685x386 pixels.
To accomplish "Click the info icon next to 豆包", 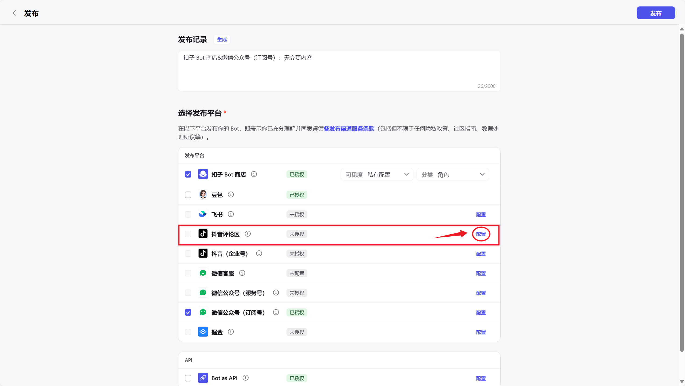I will click(231, 194).
